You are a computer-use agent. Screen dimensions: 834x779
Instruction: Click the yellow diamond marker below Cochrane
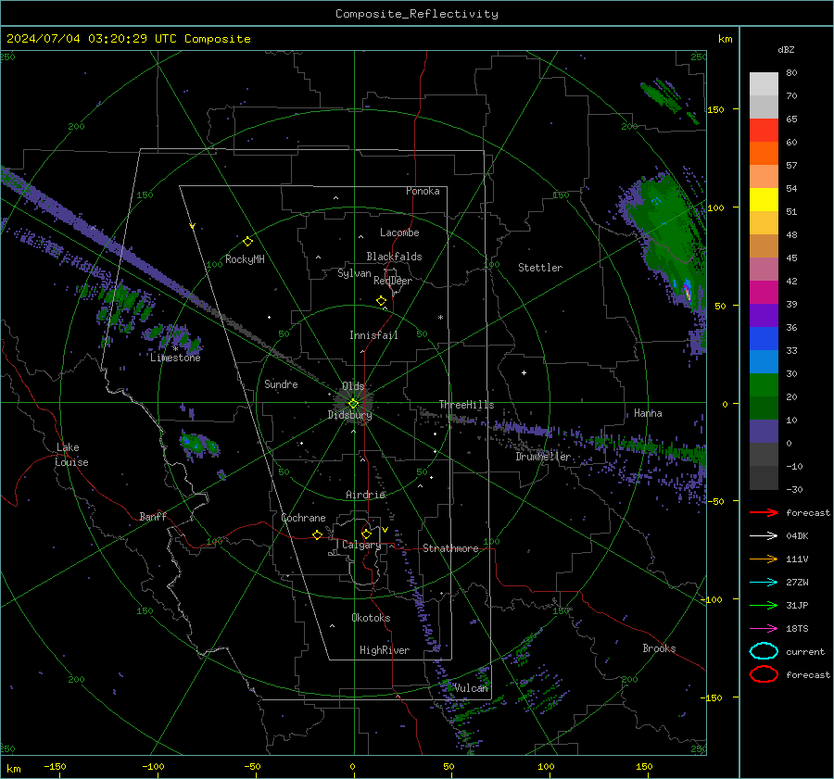click(x=317, y=535)
